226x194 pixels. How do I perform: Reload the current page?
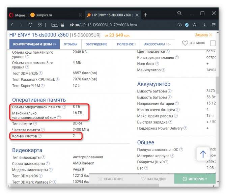tap(30, 25)
